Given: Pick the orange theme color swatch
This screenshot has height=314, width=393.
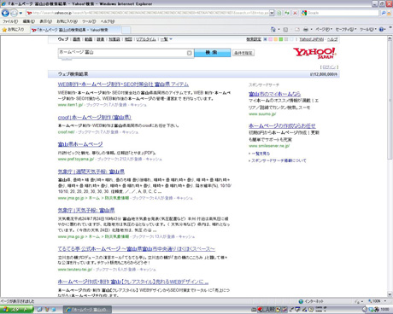Looking at the screenshot, I should (x=275, y=39).
